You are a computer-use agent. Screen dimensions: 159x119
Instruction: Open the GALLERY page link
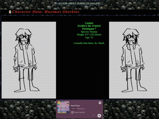coord(95,3)
